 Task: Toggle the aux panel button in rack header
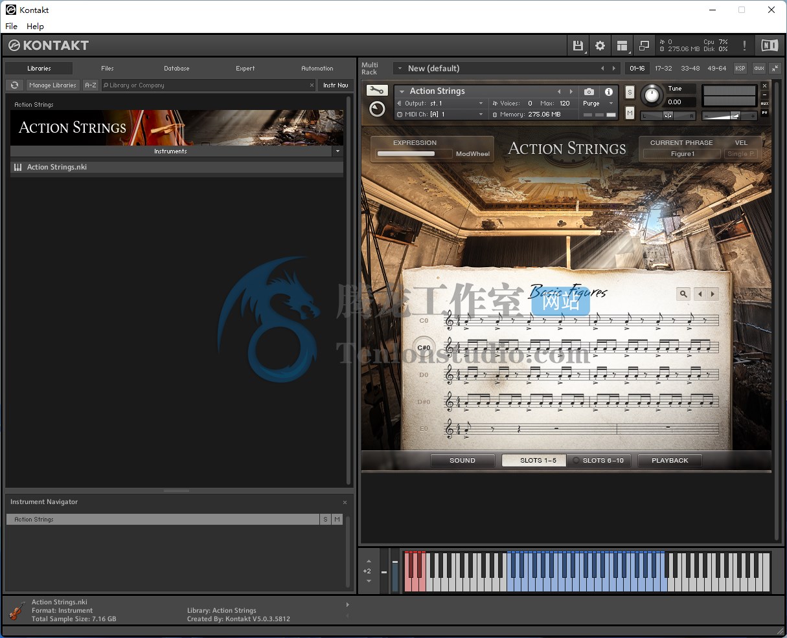pos(758,68)
